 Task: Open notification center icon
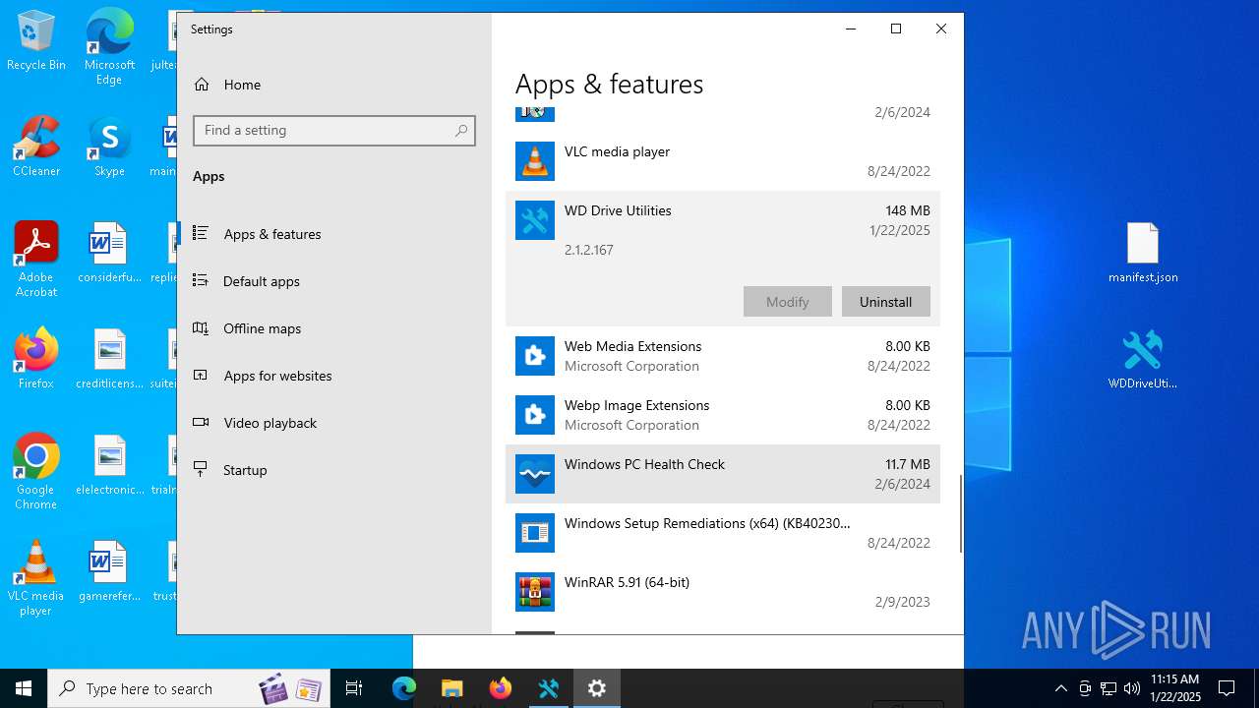(1227, 688)
